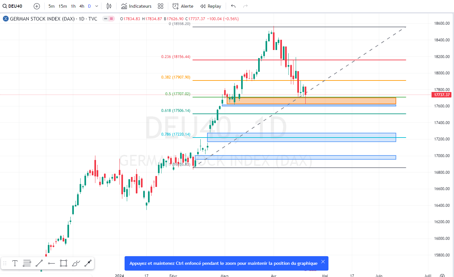The height and width of the screenshot is (277, 454).
Task: Toggle the grey dash pill beside TVC
Action: (105, 19)
